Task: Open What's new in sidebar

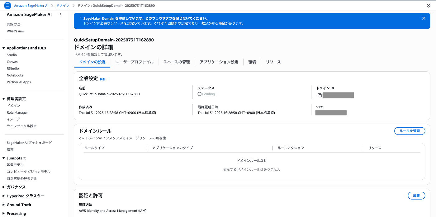Action: pyautogui.click(x=16, y=31)
